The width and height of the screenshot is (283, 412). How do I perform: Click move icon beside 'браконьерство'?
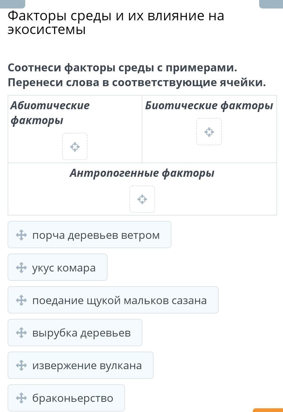(x=21, y=398)
